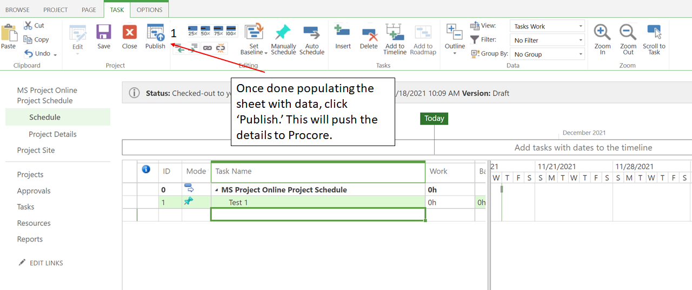The image size is (692, 290).
Task: Mark task 100% complete
Action: click(x=231, y=30)
